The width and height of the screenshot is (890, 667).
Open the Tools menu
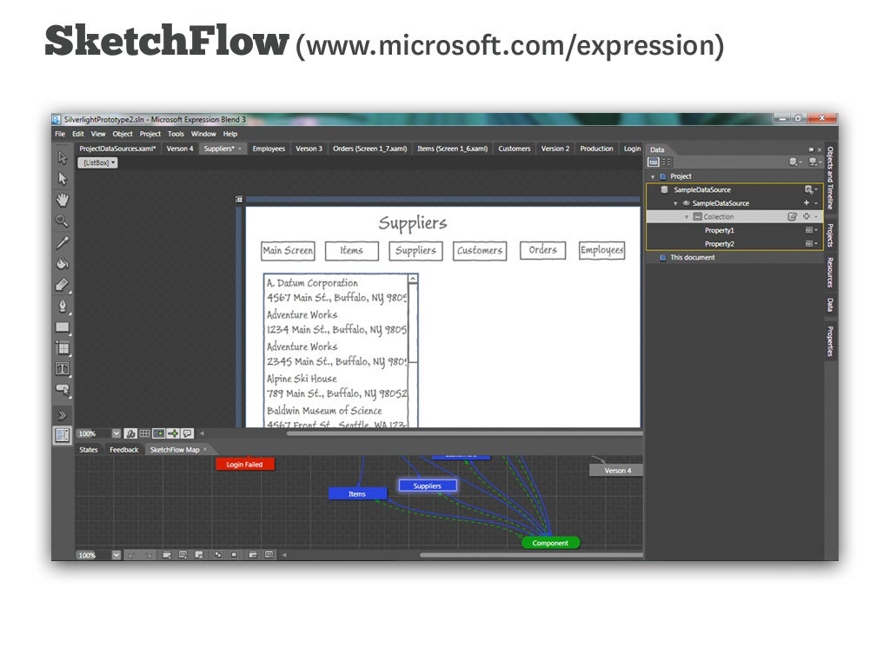click(176, 134)
